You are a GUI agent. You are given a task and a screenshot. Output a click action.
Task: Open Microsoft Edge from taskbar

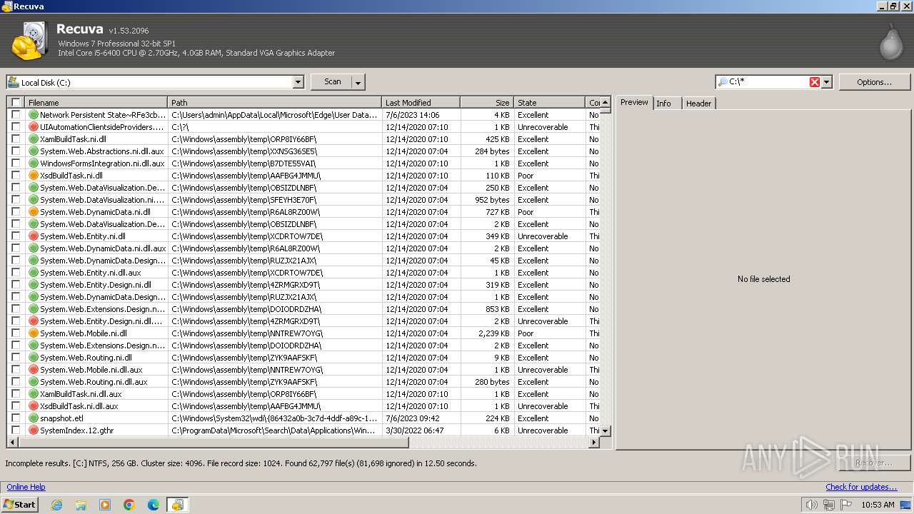(x=154, y=505)
